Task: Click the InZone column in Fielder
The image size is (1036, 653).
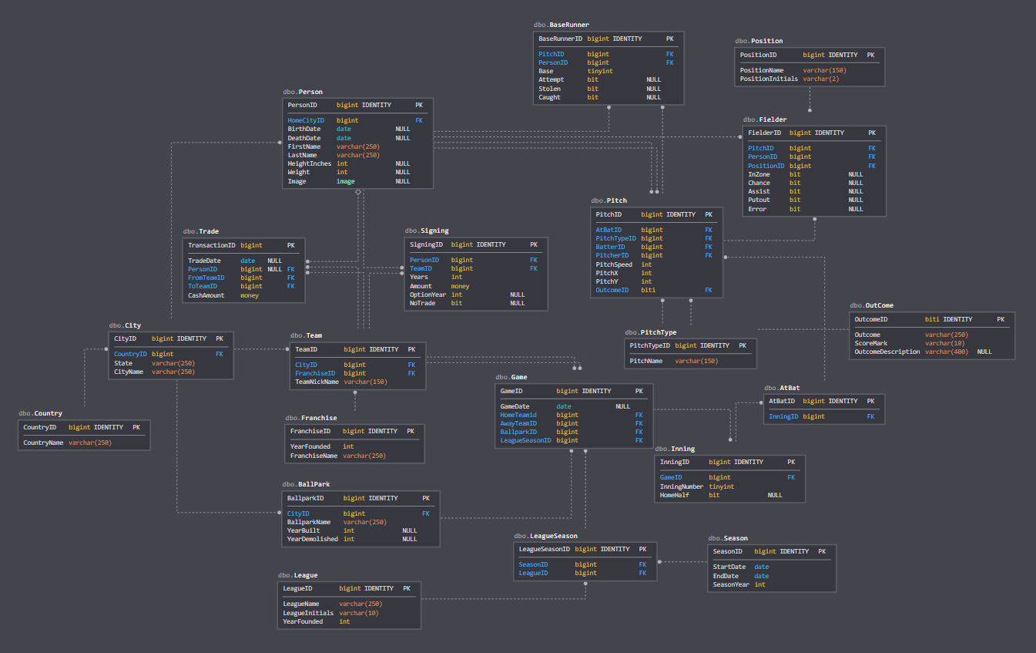Action: click(x=815, y=174)
